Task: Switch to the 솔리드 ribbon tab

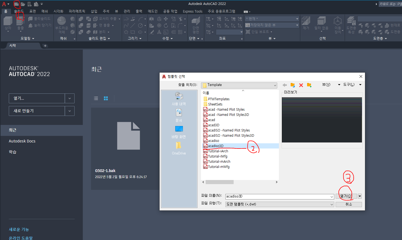Action: (x=19, y=11)
